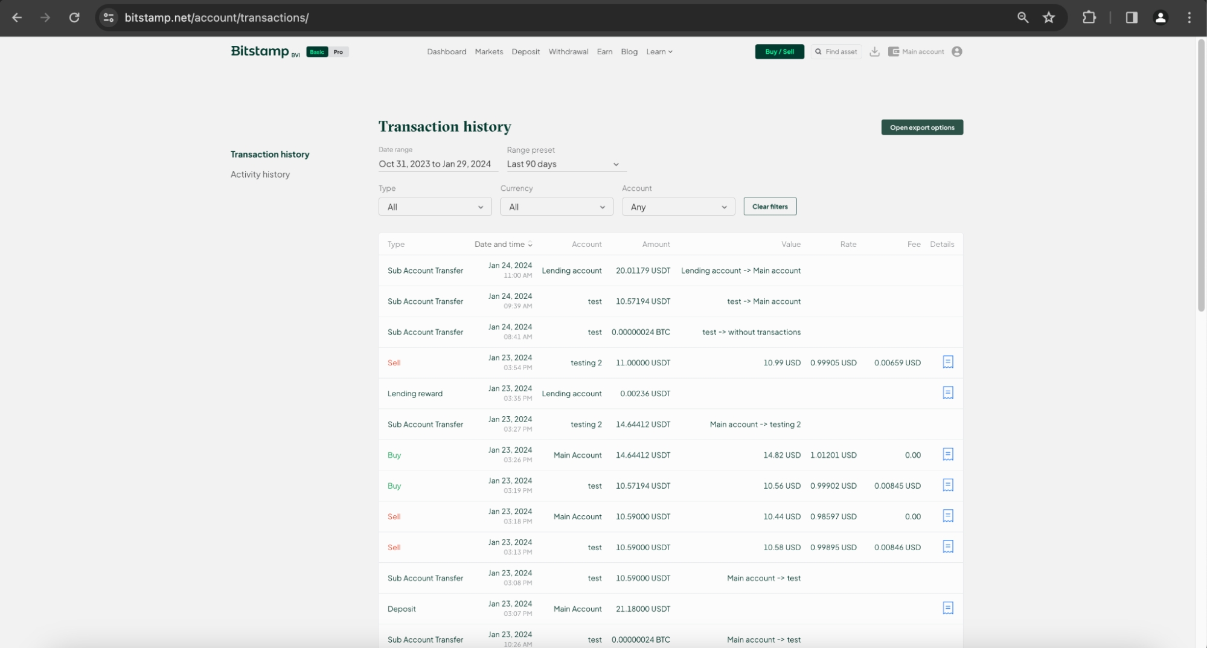Click the 14.82 USD value
This screenshot has height=648, width=1207.
pos(782,455)
